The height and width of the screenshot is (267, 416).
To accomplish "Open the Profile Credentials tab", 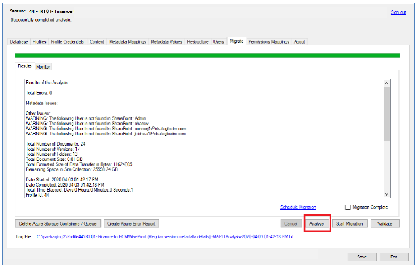I will tap(68, 42).
